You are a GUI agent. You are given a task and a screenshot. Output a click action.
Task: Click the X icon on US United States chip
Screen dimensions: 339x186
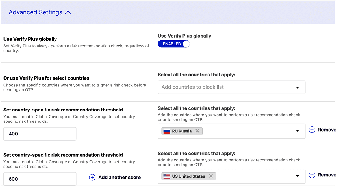click(211, 176)
